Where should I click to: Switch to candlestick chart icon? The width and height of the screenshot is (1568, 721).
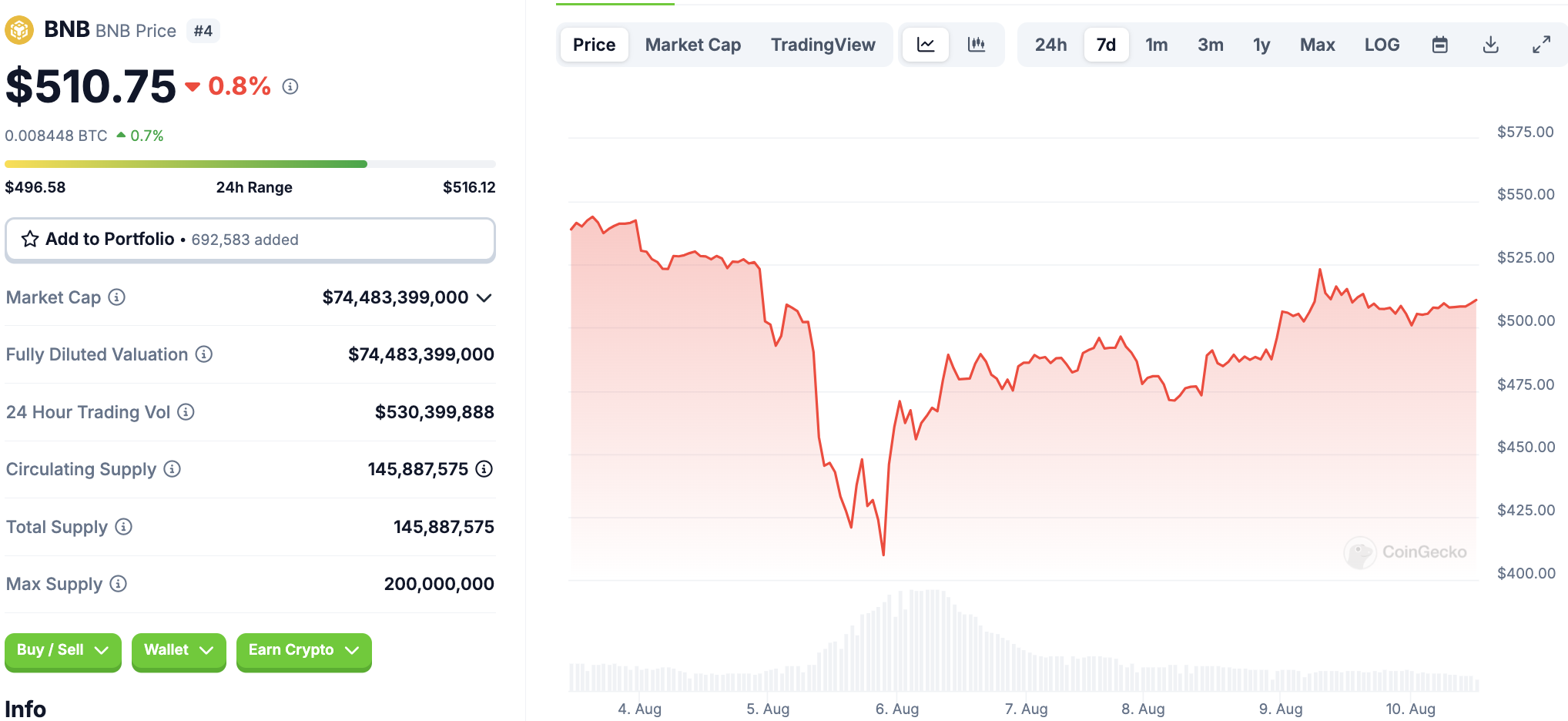tap(977, 45)
